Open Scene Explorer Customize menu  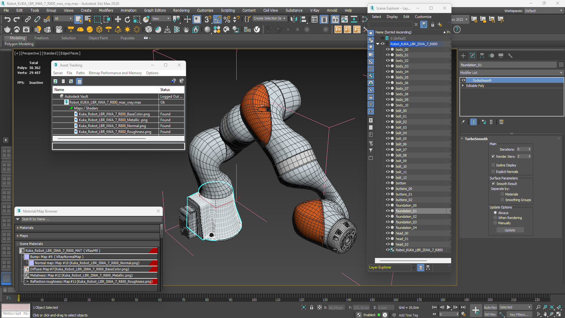click(x=423, y=17)
